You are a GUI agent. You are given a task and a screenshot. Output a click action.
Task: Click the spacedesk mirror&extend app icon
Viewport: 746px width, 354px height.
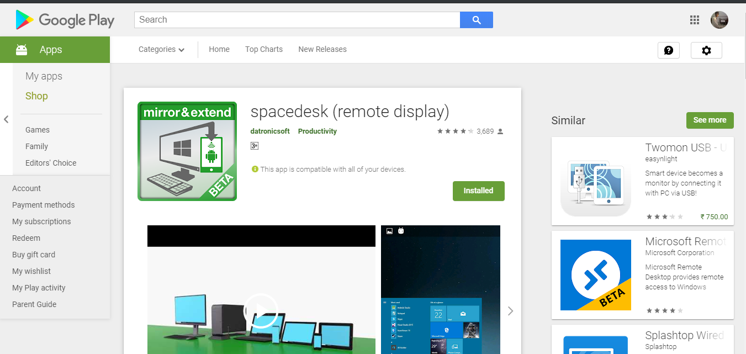tap(187, 151)
